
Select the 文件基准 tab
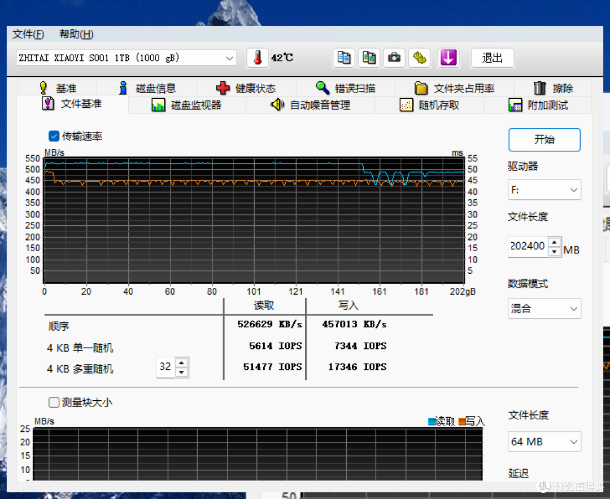72,104
